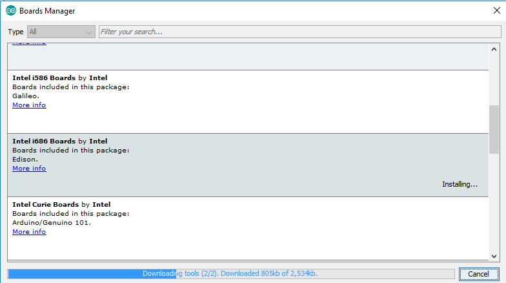This screenshot has width=506, height=283.
Task: Click the Arduino/Genuino 101. text
Action: (52, 222)
